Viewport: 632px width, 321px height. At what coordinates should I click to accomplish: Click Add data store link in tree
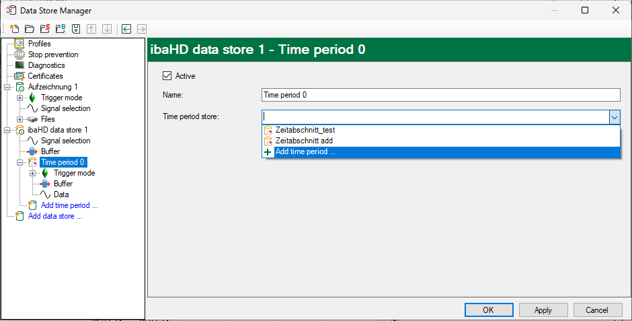[x=55, y=216]
